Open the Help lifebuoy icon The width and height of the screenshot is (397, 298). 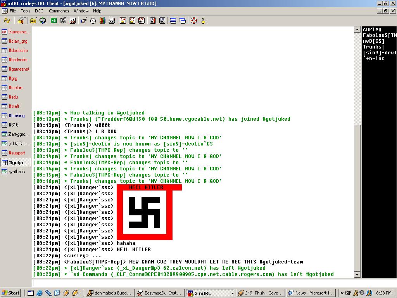[x=194, y=21]
